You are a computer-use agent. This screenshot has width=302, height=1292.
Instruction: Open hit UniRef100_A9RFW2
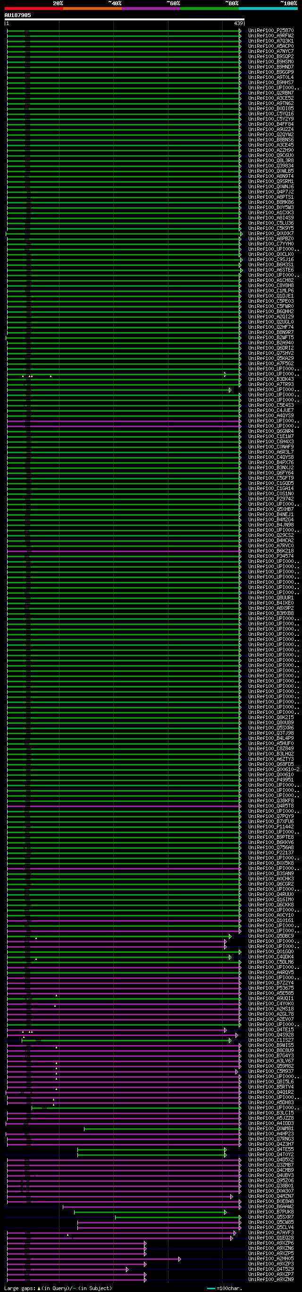(271, 35)
